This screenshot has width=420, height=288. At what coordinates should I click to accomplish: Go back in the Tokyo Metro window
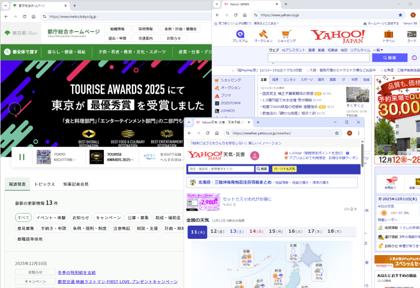click(x=6, y=17)
